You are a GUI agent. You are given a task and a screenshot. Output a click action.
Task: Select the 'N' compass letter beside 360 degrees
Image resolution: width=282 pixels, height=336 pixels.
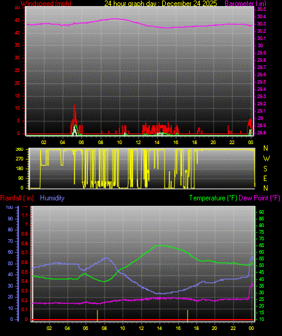click(x=266, y=148)
